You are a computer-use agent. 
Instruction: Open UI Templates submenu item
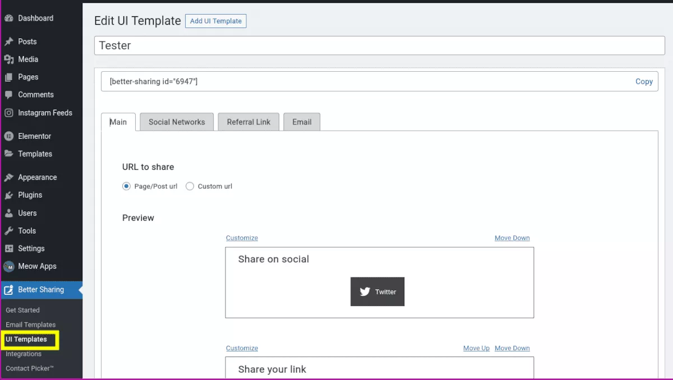(26, 339)
